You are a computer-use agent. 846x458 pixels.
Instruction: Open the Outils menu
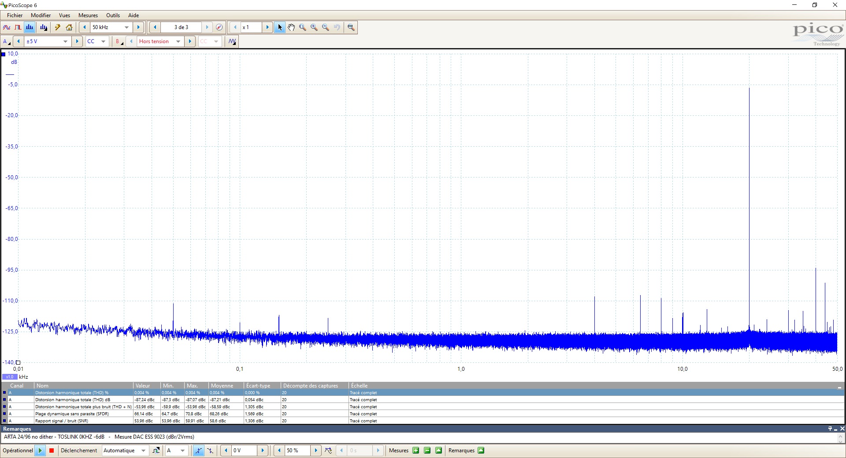coord(113,15)
